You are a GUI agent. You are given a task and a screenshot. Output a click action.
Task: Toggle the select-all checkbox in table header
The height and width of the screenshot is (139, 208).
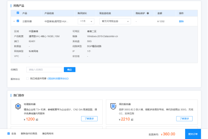tap(18, 13)
